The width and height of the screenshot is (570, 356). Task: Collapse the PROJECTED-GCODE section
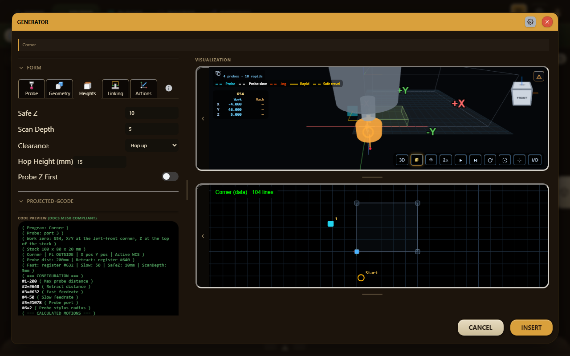[46, 201]
